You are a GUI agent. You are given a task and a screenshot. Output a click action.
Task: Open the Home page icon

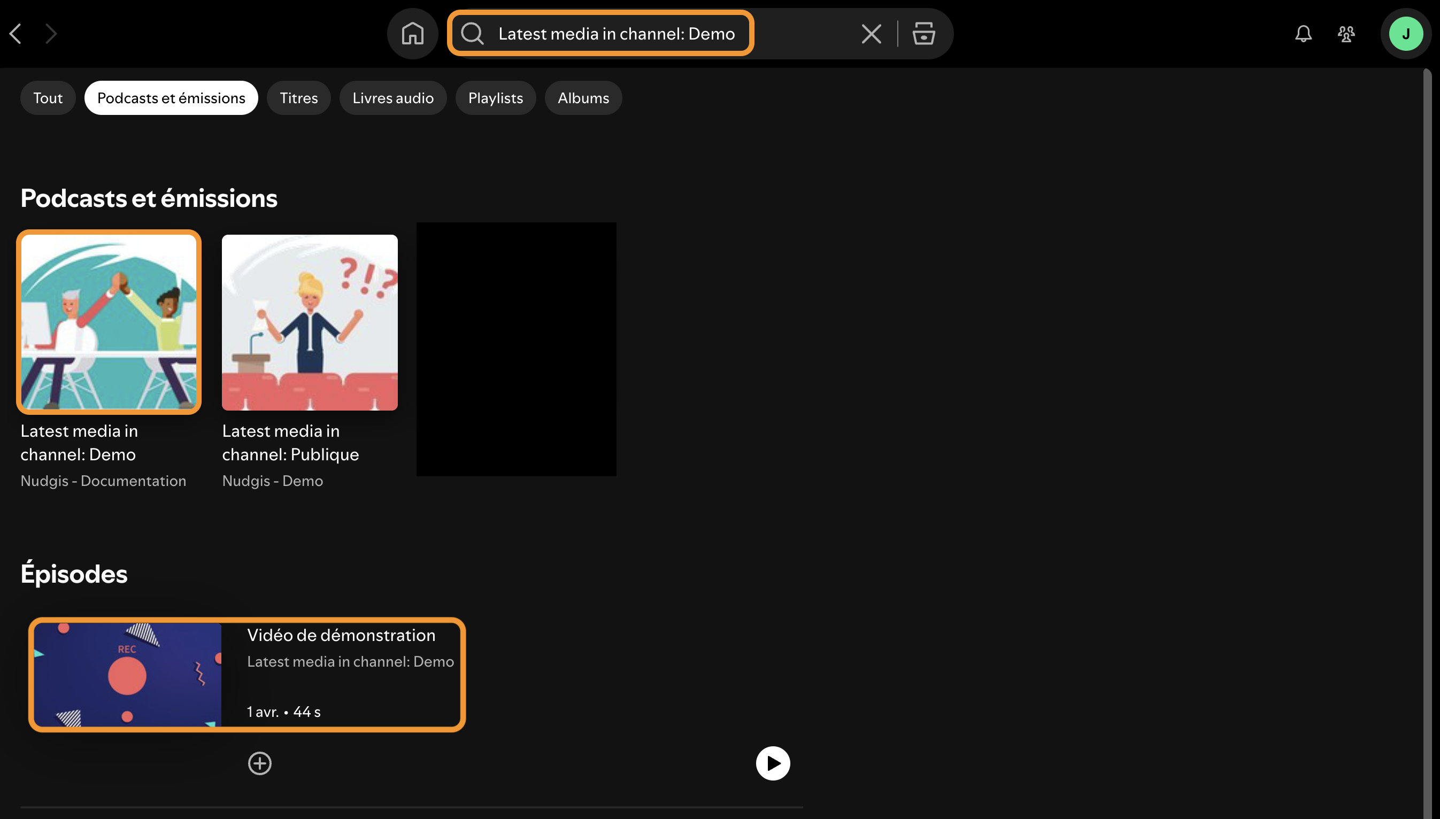coord(412,34)
